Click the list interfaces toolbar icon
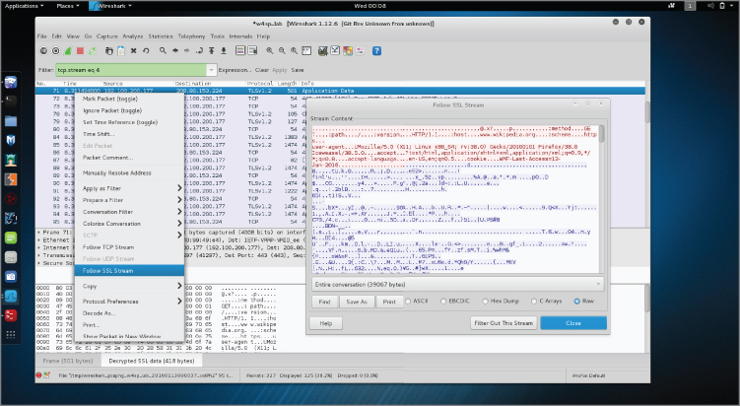Screen dimensions: 740x406 coord(43,51)
